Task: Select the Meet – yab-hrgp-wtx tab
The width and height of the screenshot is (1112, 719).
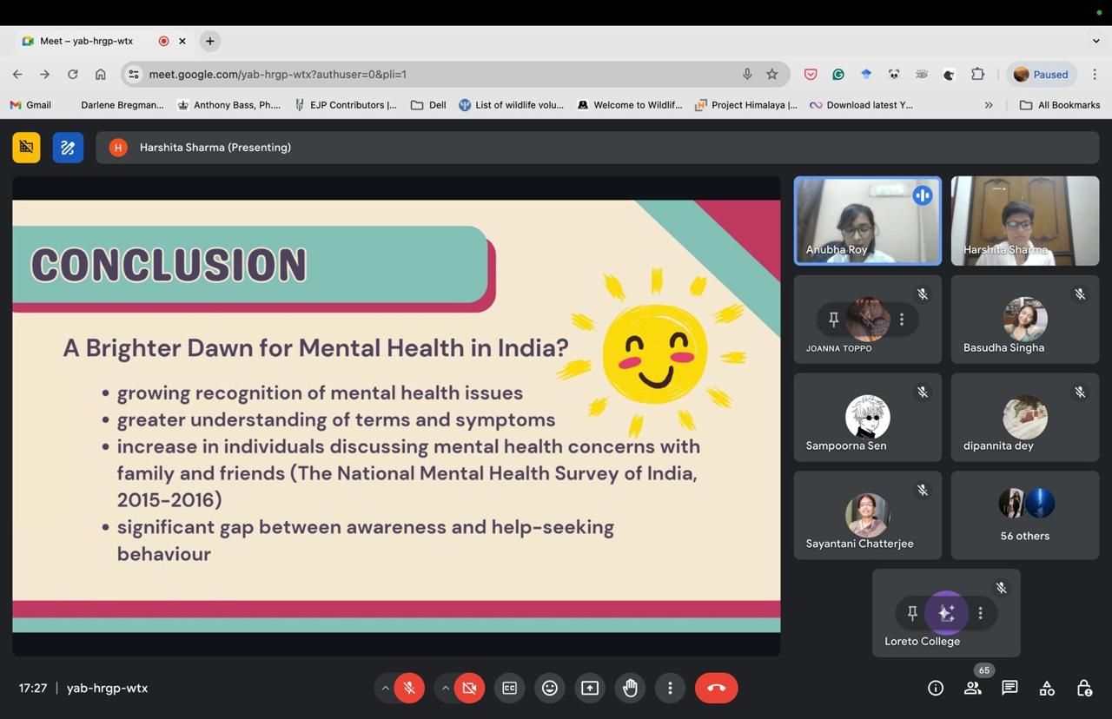Action: click(x=87, y=41)
